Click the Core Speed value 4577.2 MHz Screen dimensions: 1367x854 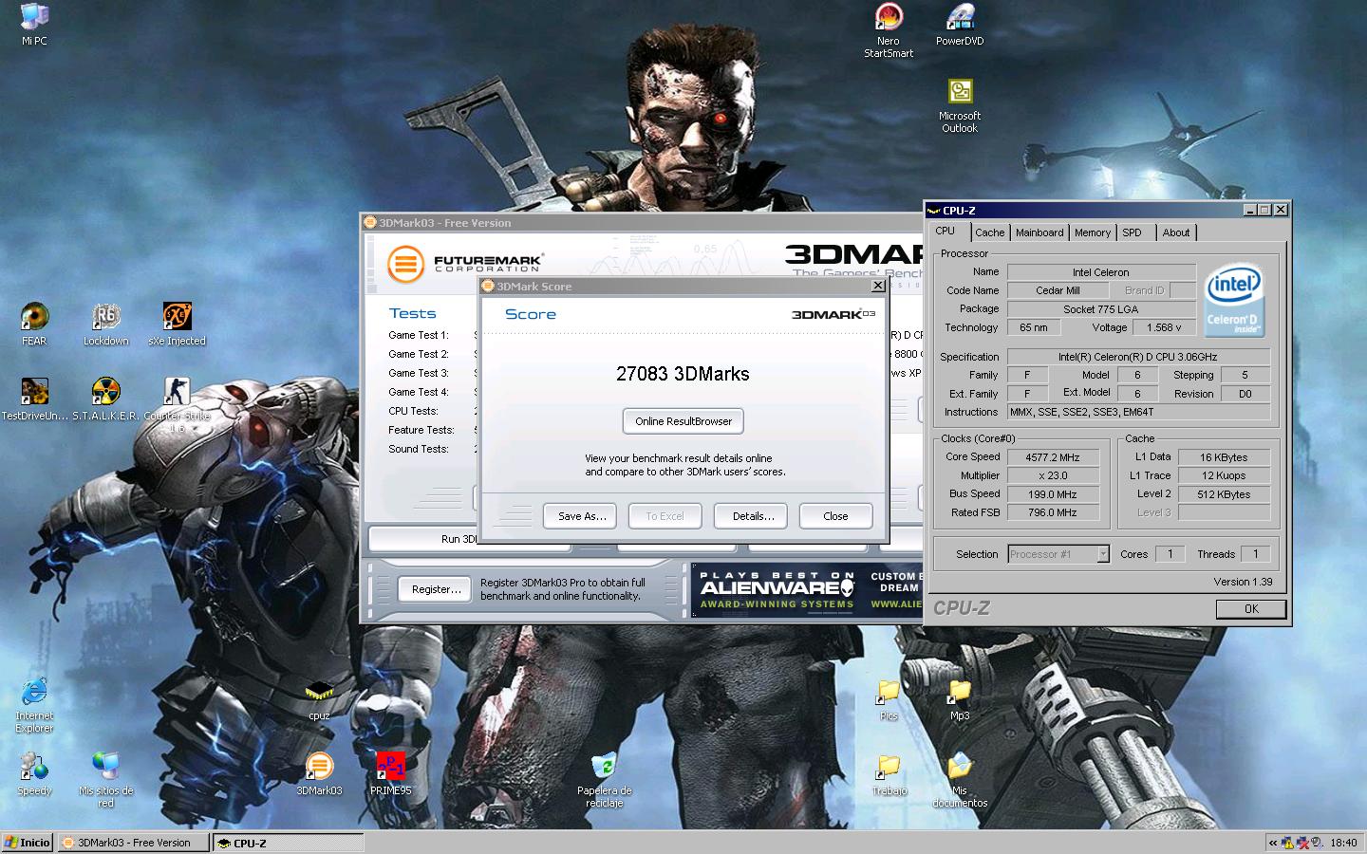click(1053, 457)
